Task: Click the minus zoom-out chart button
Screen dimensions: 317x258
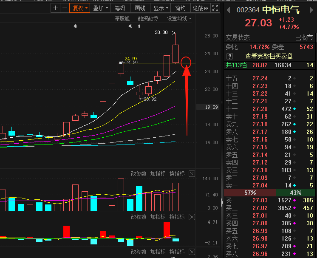Action: [65, 8]
